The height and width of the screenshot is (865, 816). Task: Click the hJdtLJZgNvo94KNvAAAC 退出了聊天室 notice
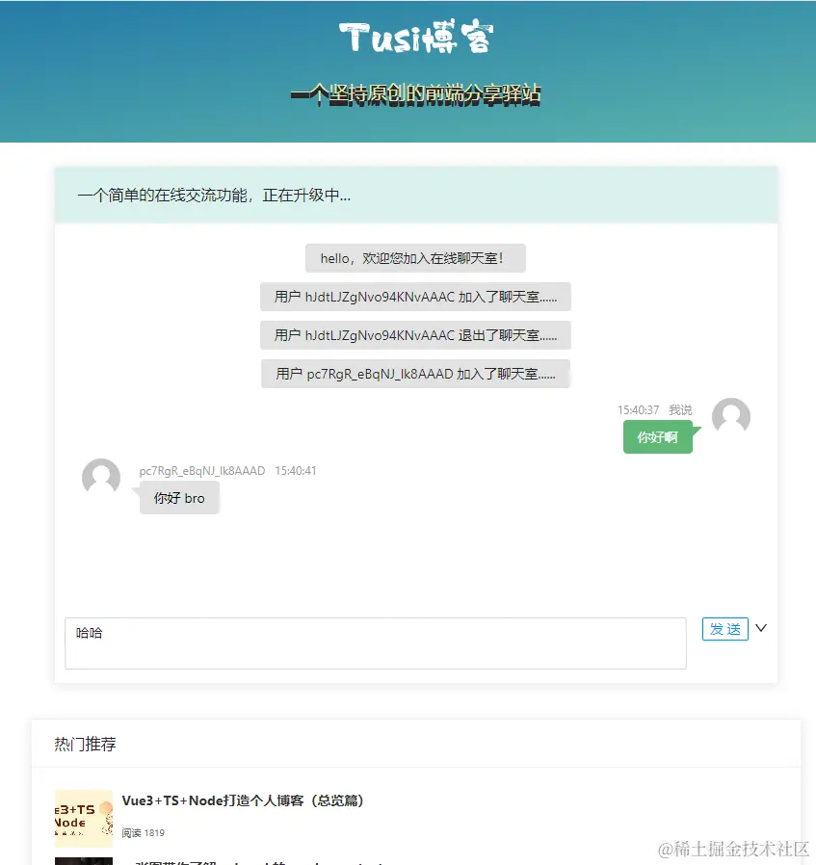[x=415, y=335]
